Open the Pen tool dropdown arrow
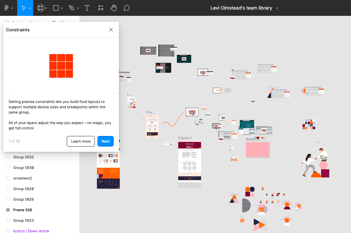The height and width of the screenshot is (233, 351). click(78, 8)
